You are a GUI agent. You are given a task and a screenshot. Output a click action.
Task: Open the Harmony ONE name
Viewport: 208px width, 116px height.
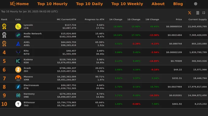29,95
